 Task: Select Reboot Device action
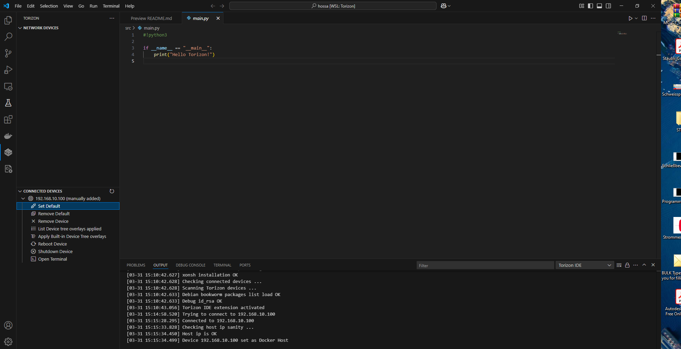[x=68, y=244]
